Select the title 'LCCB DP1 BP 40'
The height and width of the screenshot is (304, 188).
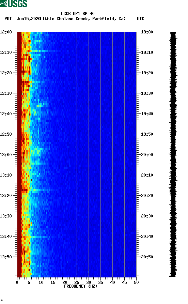click(x=78, y=14)
